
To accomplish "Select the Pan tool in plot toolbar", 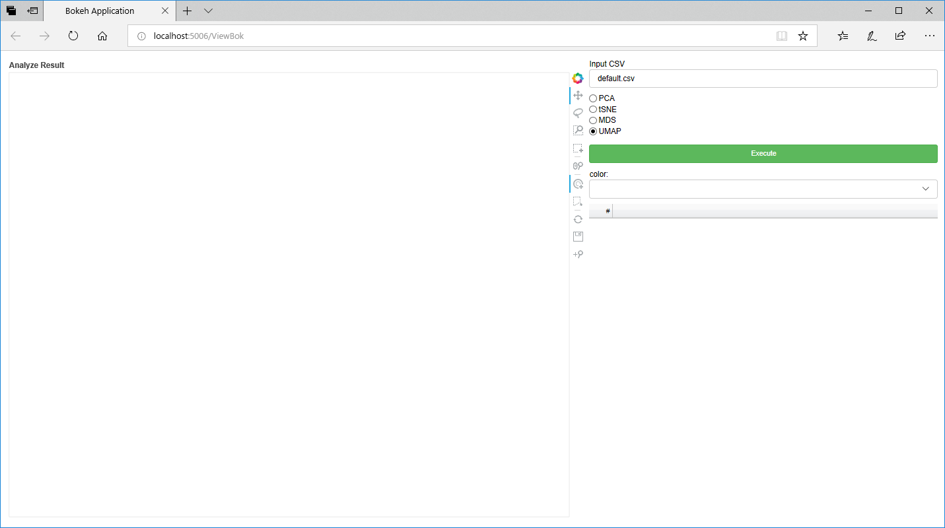I will 578,96.
